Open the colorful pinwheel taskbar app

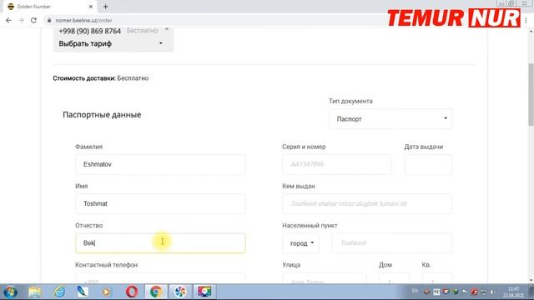pyautogui.click(x=180, y=292)
